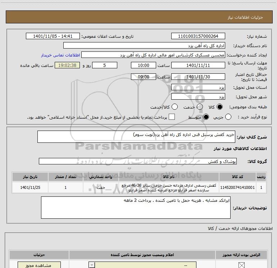Screen dimensions: 277x268
Task: Click the شماره نیاز field 1101003157000264
Action: (198, 36)
